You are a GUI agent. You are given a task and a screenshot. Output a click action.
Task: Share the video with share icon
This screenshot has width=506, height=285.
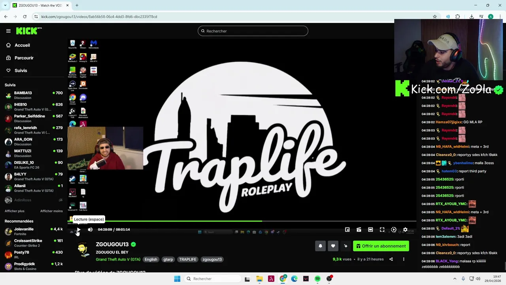point(391,259)
